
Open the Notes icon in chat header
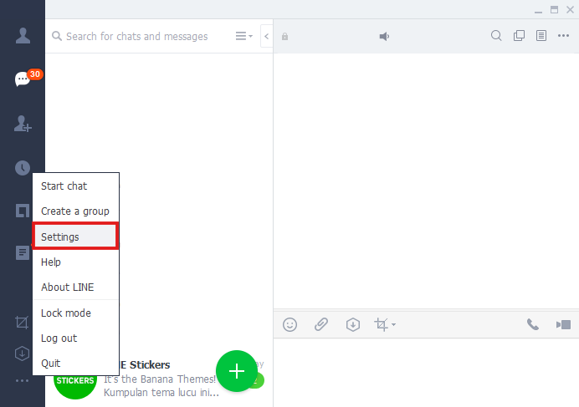541,36
